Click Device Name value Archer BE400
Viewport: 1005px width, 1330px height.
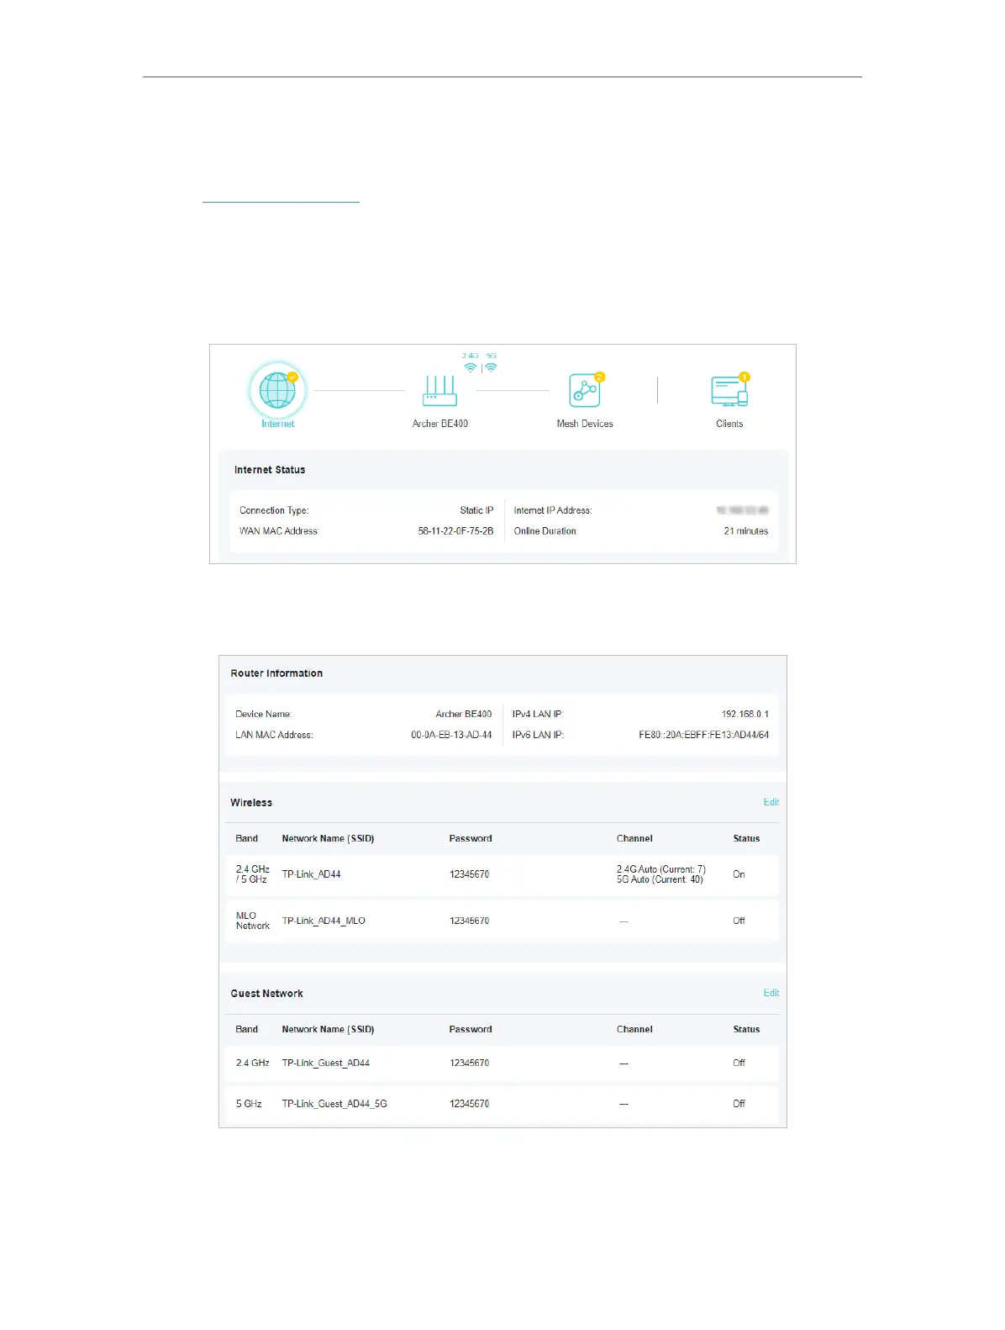pyautogui.click(x=463, y=714)
